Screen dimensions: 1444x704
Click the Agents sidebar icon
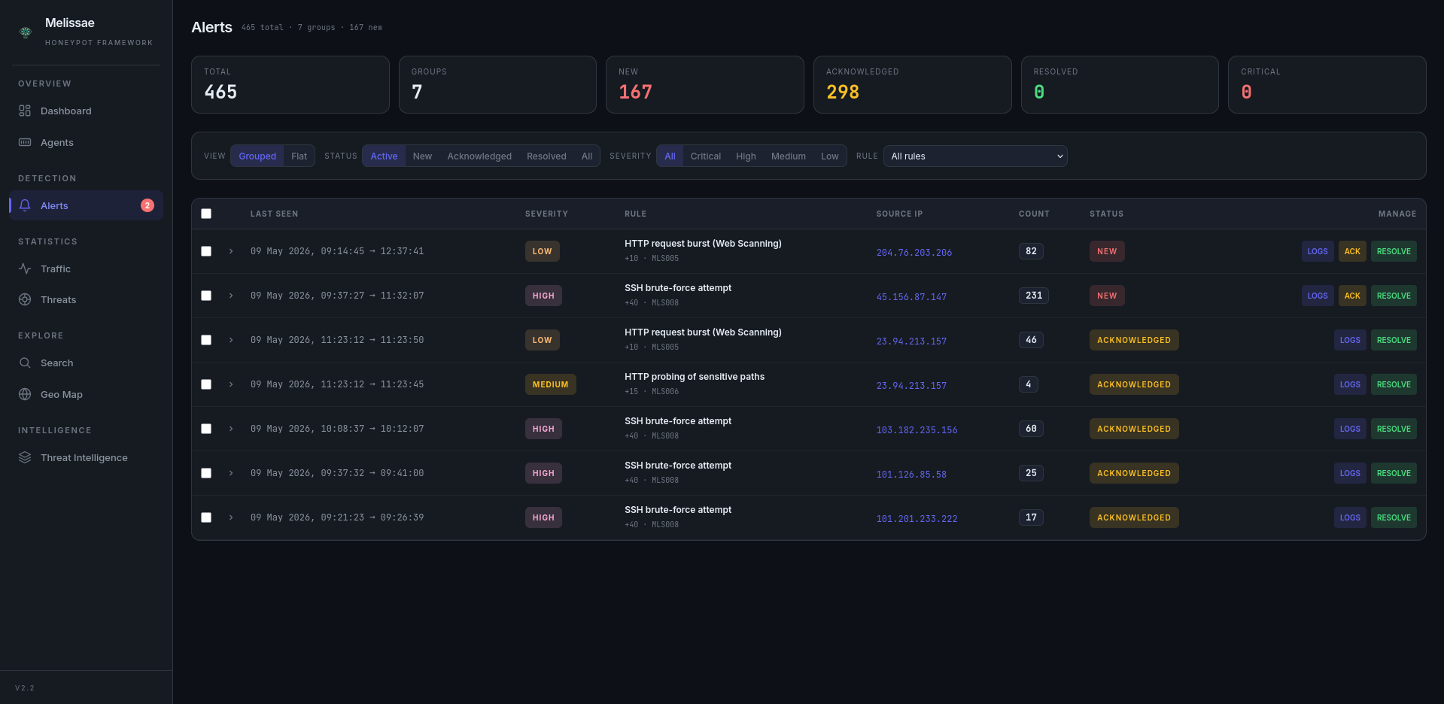pyautogui.click(x=25, y=142)
